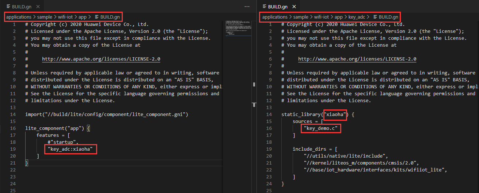The image size is (479, 193).
Task: Open Apache license URL in left editor
Action: click(x=101, y=59)
